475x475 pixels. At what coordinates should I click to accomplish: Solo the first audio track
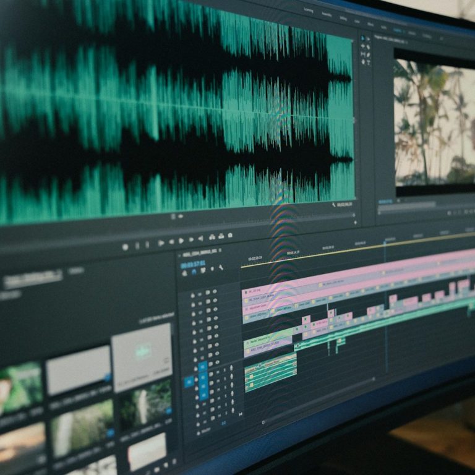(x=225, y=370)
